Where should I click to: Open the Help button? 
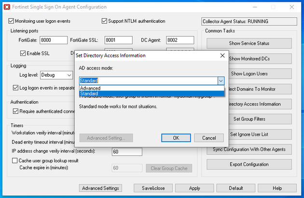tap(277, 188)
